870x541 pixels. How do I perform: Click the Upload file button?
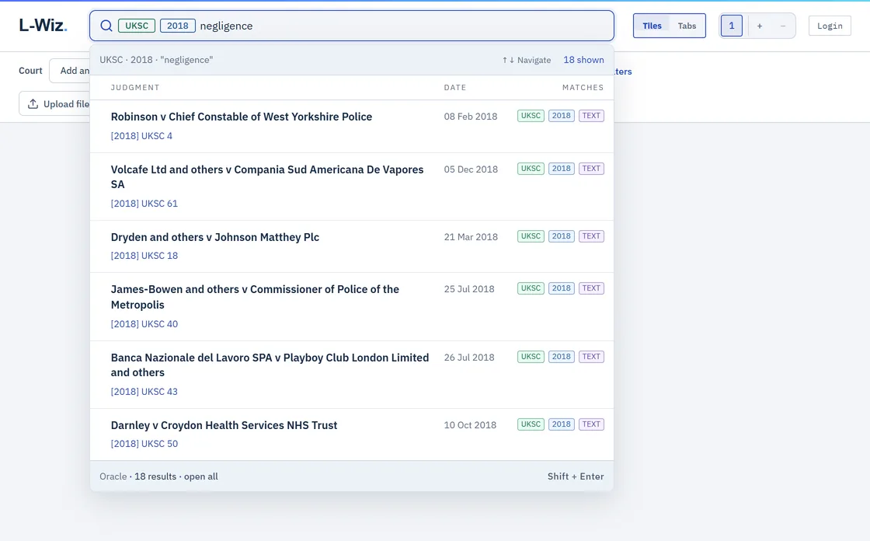(x=54, y=104)
